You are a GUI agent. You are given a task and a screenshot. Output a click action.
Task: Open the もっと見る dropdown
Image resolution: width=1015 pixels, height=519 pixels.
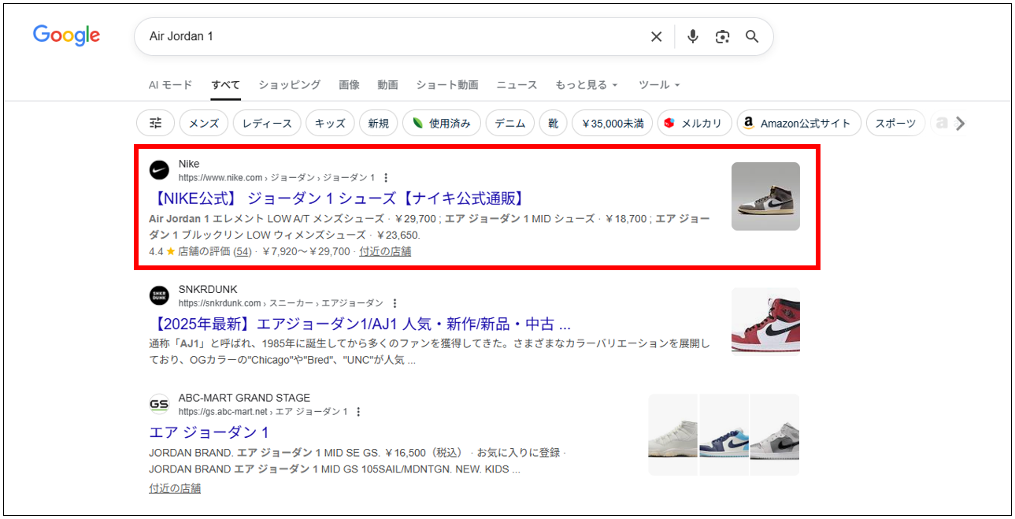(586, 84)
